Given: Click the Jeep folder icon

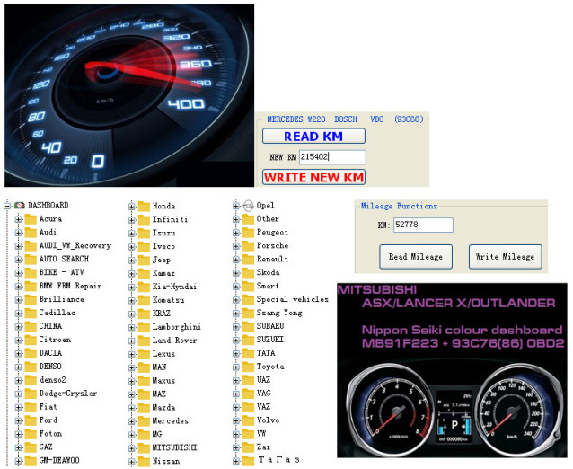Looking at the screenshot, I should [144, 261].
